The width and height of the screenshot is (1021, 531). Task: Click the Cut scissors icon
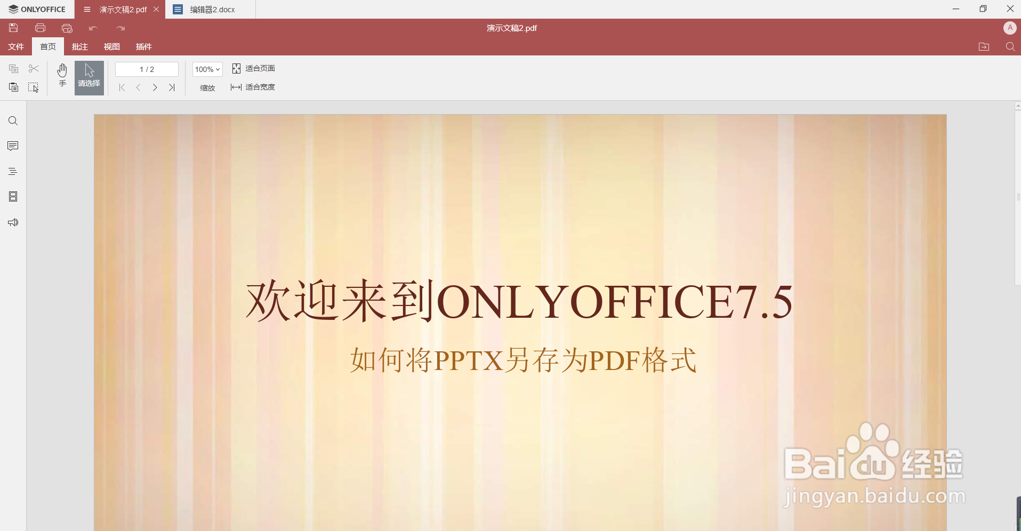click(34, 68)
